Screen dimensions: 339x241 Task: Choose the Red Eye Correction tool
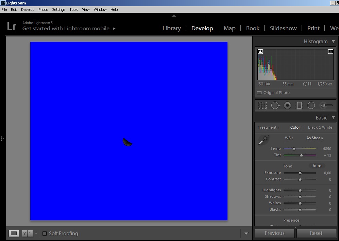pyautogui.click(x=288, y=106)
